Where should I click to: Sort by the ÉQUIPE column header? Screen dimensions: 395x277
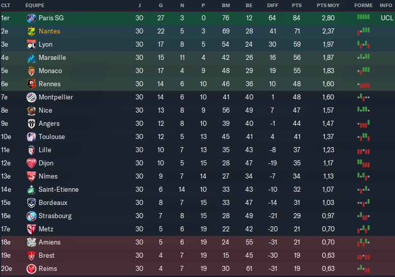(x=35, y=5)
